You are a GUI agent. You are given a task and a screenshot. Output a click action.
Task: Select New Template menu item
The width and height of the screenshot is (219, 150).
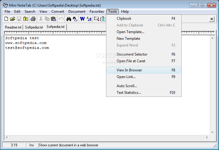click(144, 39)
